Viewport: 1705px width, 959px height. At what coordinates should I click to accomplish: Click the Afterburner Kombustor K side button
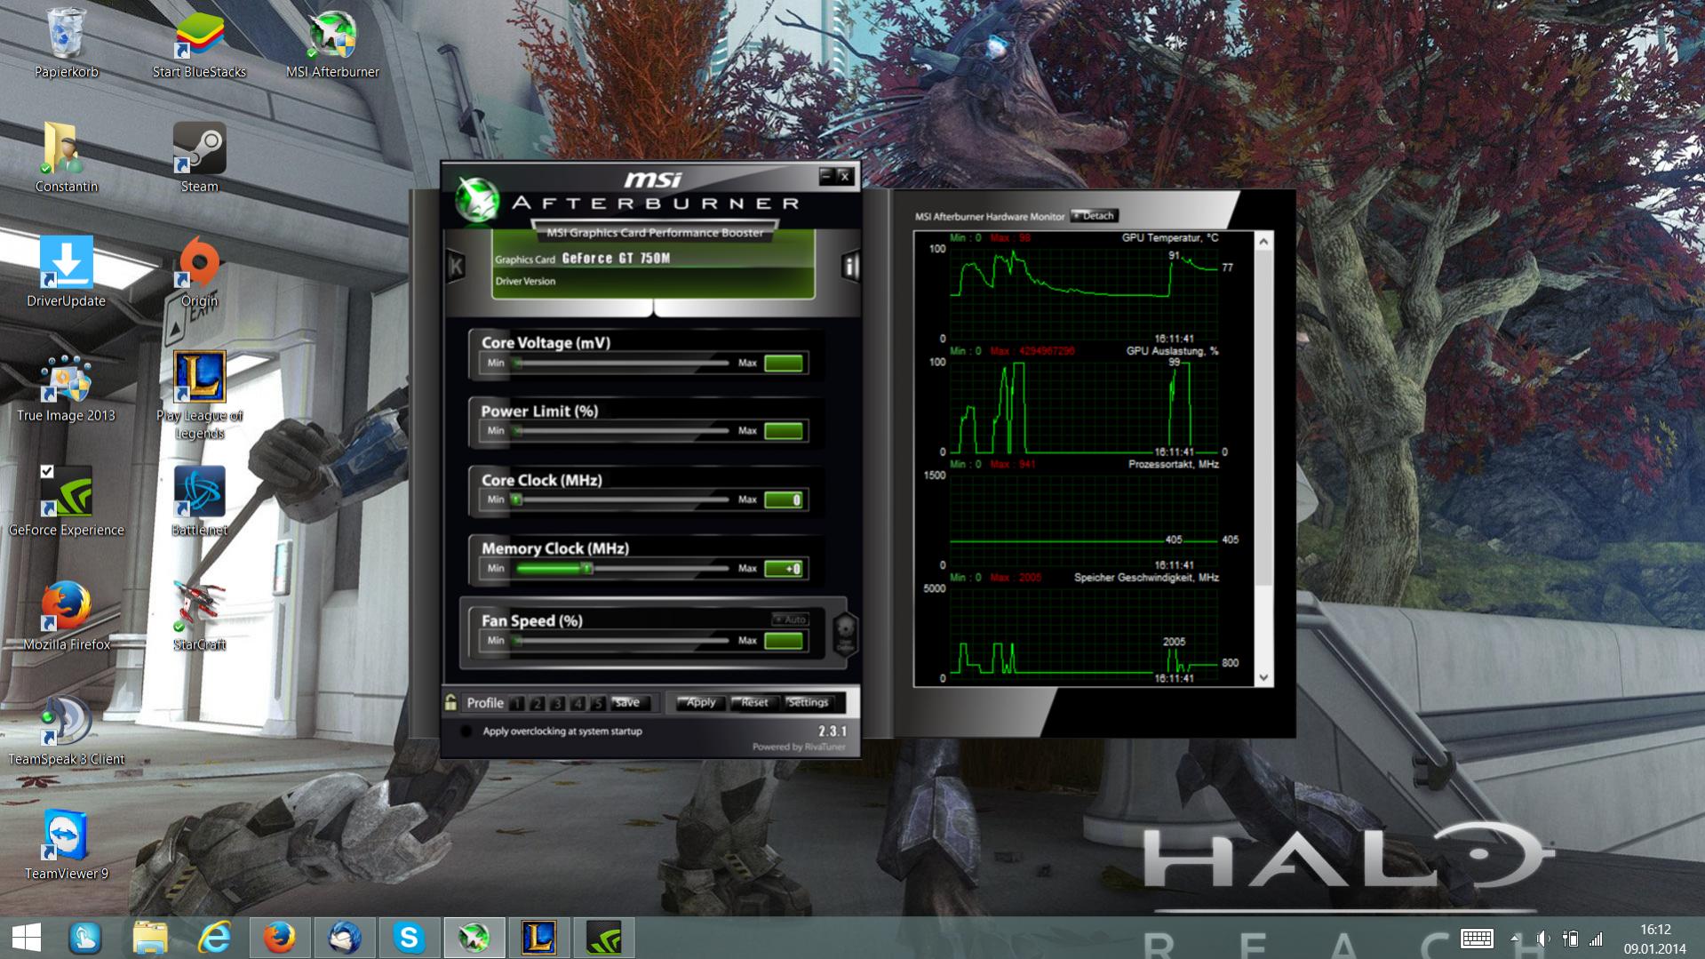tap(456, 265)
